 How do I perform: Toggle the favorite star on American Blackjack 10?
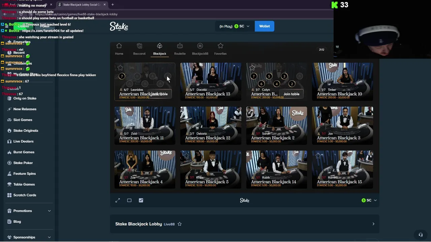[x=318, y=68]
